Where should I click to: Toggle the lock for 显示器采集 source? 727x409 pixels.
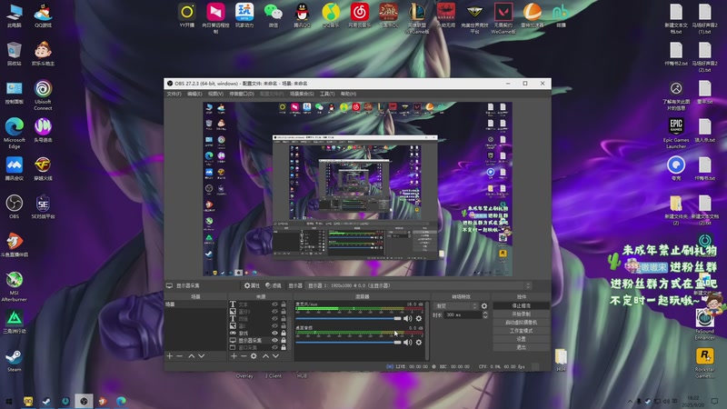point(284,340)
